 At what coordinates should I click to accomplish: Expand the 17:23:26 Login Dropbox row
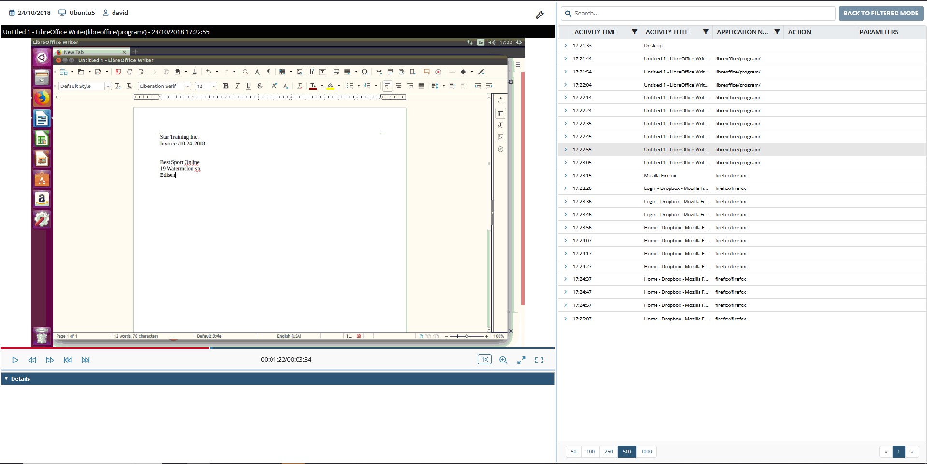[565, 188]
